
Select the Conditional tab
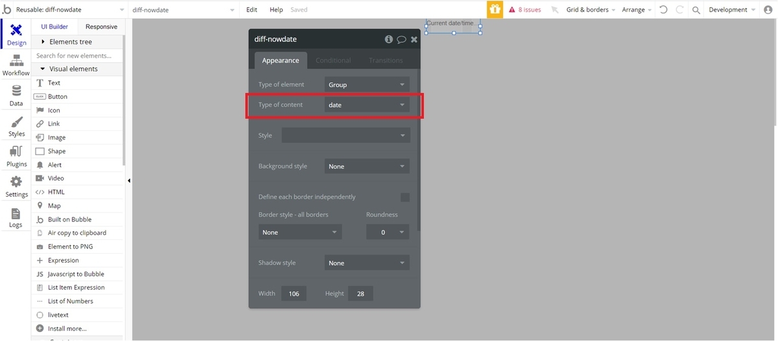click(x=333, y=60)
